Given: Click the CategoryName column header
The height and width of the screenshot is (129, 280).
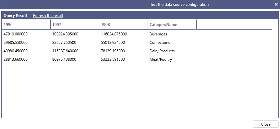Looking at the screenshot, I should (x=172, y=24).
